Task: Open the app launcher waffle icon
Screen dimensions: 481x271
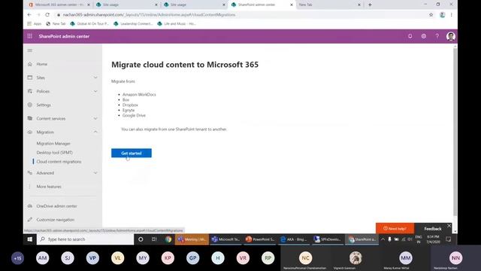Action: [x=30, y=36]
